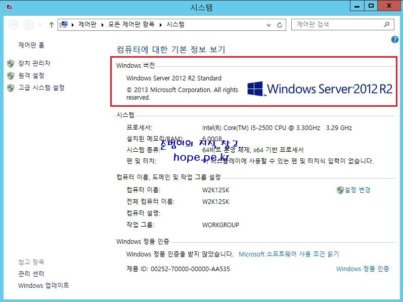Click the 참고 항목 label
Image resolution: width=403 pixels, height=302 pixels.
pos(31,262)
